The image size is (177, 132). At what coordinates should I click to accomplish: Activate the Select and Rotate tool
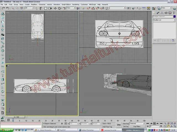[x=60, y=8]
